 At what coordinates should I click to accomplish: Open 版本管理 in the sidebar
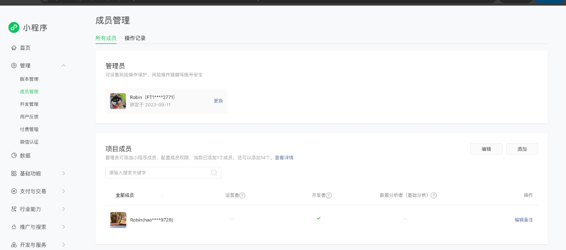pos(29,79)
